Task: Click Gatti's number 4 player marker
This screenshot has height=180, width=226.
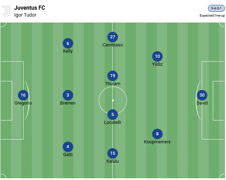Action: 68,146
